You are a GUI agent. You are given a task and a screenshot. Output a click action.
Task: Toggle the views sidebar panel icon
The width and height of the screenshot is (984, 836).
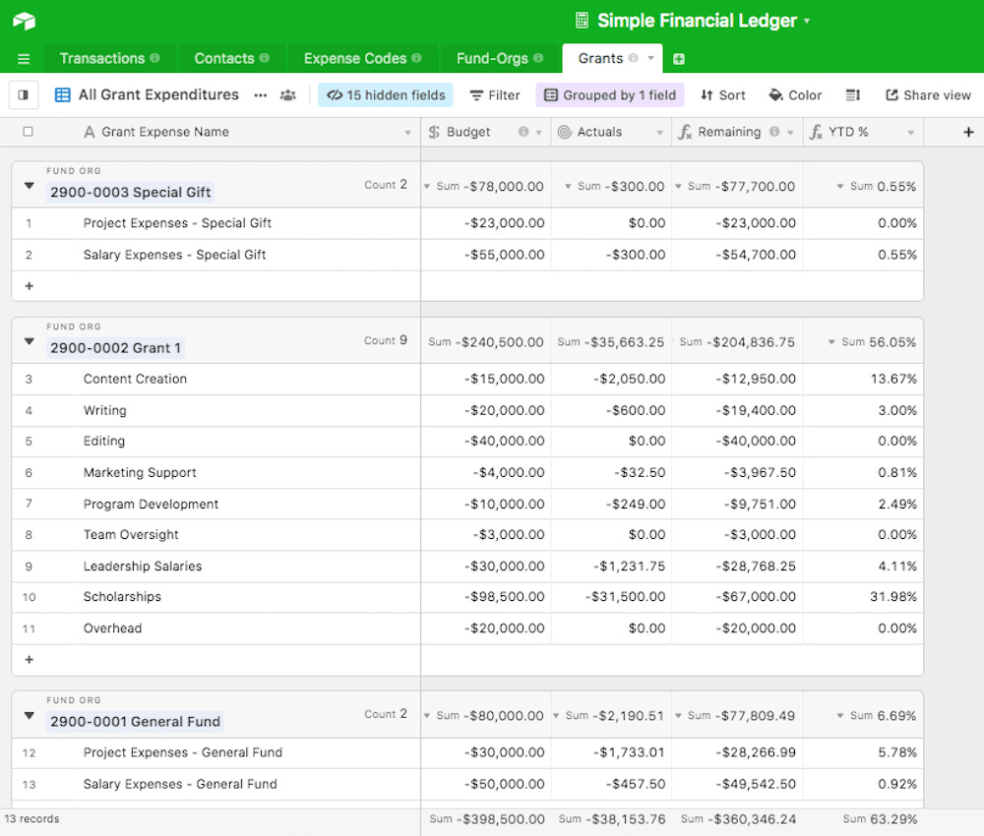coord(24,95)
